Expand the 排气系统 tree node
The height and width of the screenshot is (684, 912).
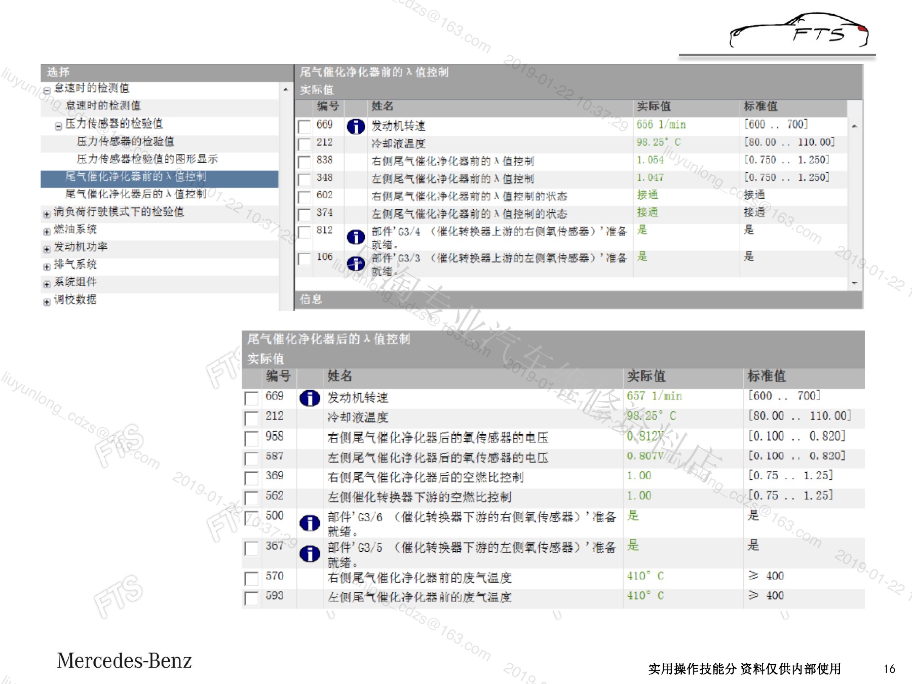click(x=47, y=267)
